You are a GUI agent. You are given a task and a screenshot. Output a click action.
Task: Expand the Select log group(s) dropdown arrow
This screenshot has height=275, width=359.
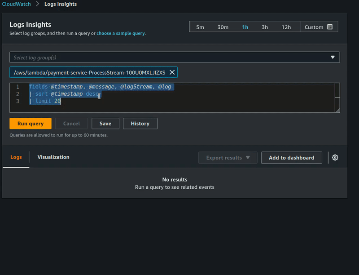[333, 58]
